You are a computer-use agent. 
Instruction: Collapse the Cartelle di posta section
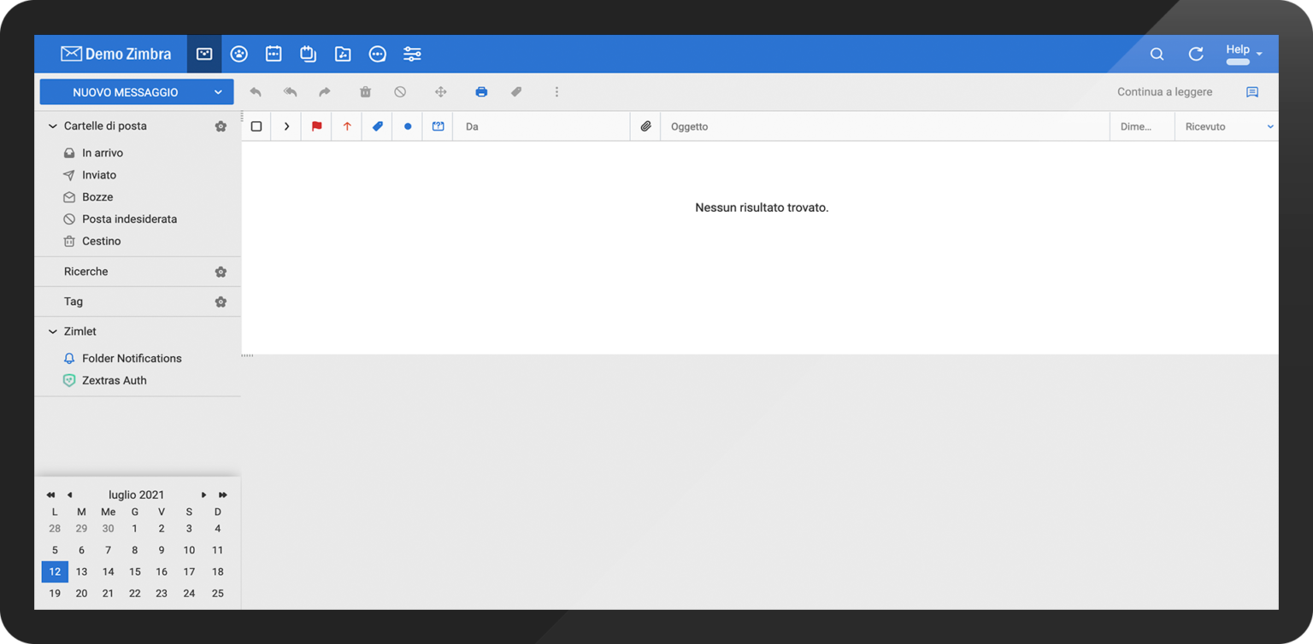pyautogui.click(x=53, y=126)
